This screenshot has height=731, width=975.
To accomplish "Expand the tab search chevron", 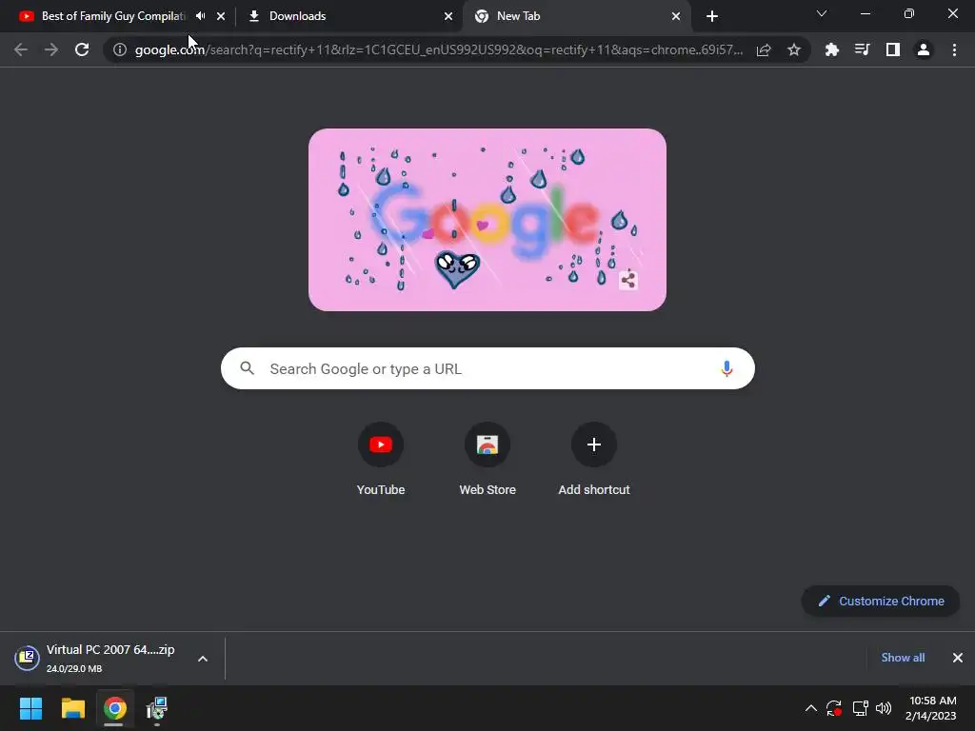I will [822, 13].
